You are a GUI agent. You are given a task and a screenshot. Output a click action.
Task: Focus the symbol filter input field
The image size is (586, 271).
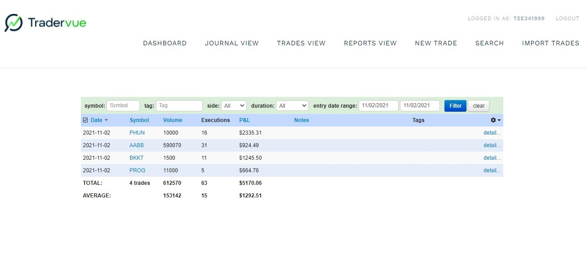pos(123,106)
